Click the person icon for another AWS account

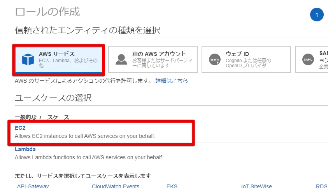point(121,59)
